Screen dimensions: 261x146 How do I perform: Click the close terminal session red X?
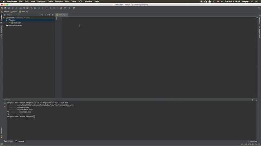[5, 107]
